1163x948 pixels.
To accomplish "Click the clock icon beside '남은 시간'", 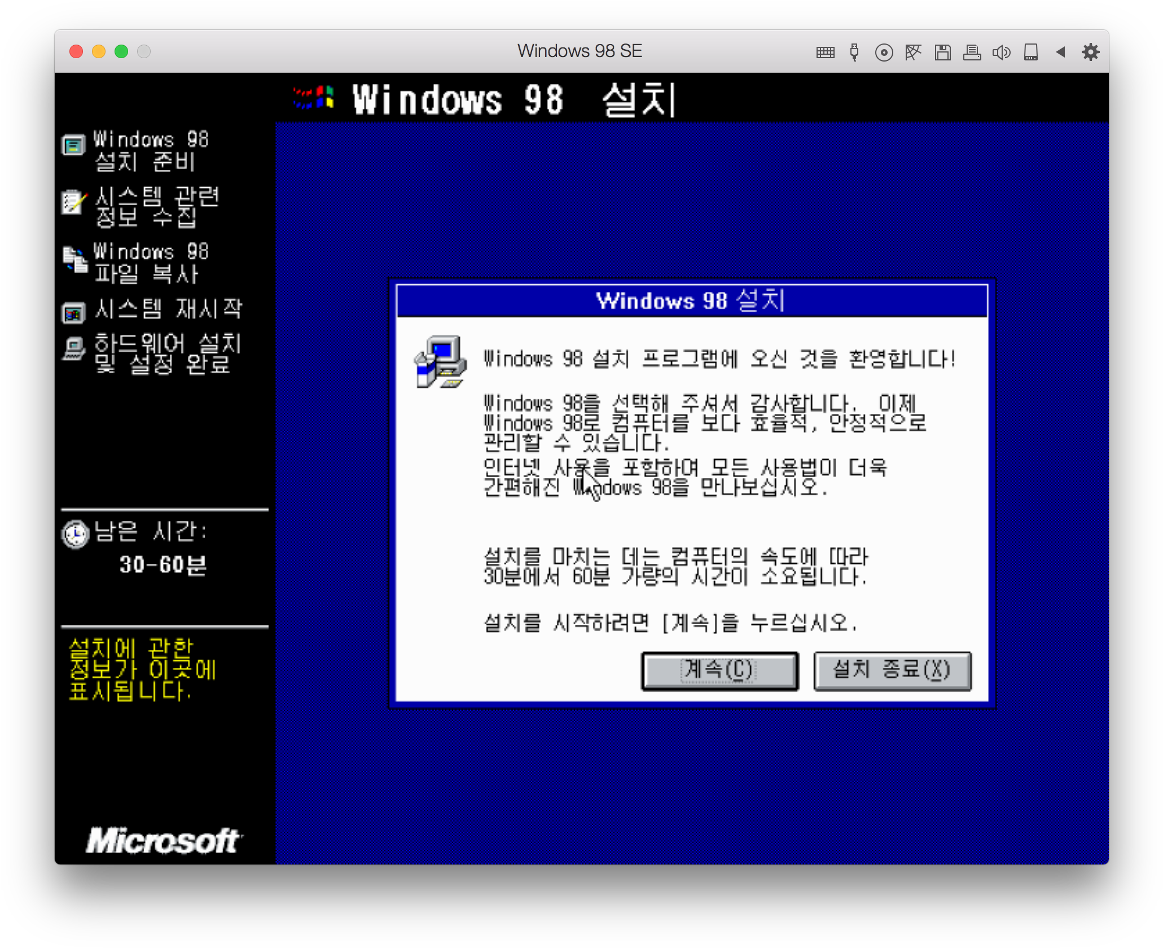I will pyautogui.click(x=75, y=534).
